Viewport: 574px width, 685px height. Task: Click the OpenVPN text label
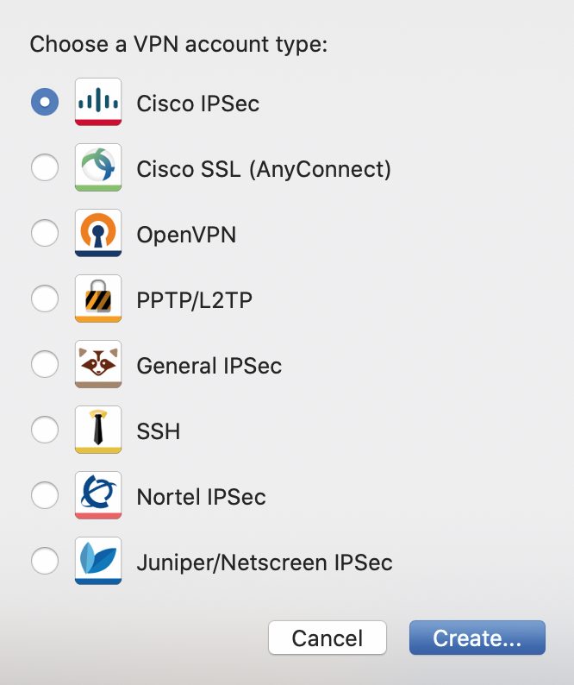click(x=186, y=235)
